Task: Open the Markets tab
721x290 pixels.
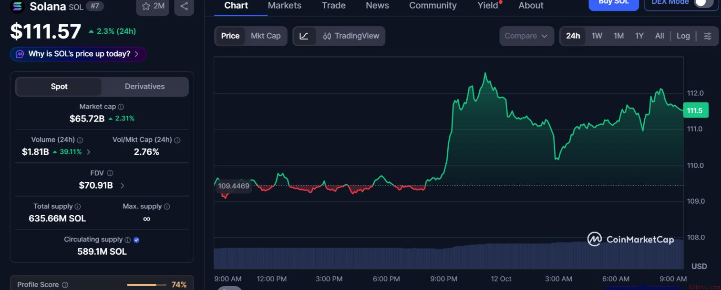Action: pyautogui.click(x=285, y=6)
